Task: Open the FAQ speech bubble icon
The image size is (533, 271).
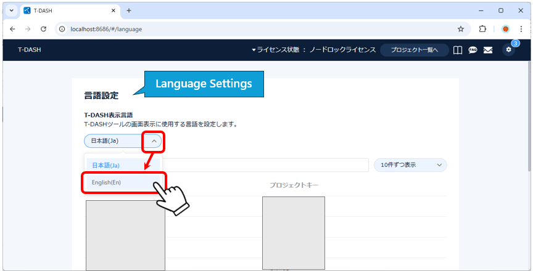Action: click(473, 50)
